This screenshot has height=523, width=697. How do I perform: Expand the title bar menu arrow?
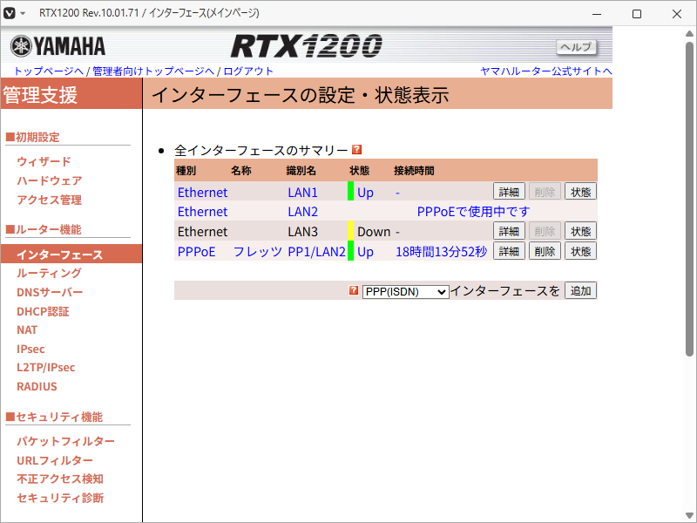(x=24, y=13)
